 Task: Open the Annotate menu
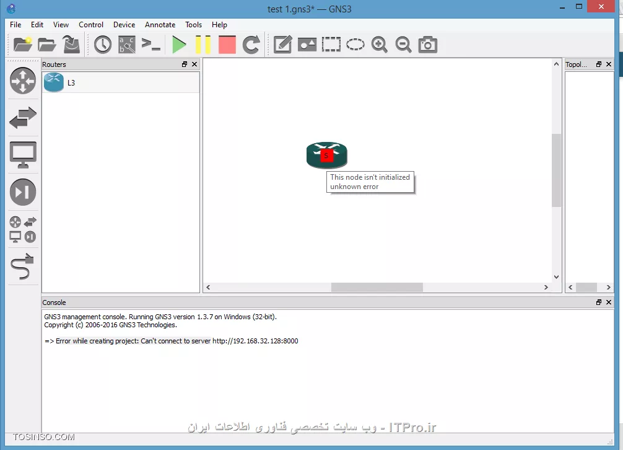160,25
